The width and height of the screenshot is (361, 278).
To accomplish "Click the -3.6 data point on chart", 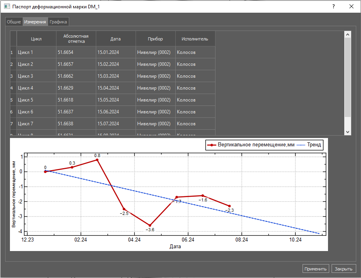I will click(150, 225).
